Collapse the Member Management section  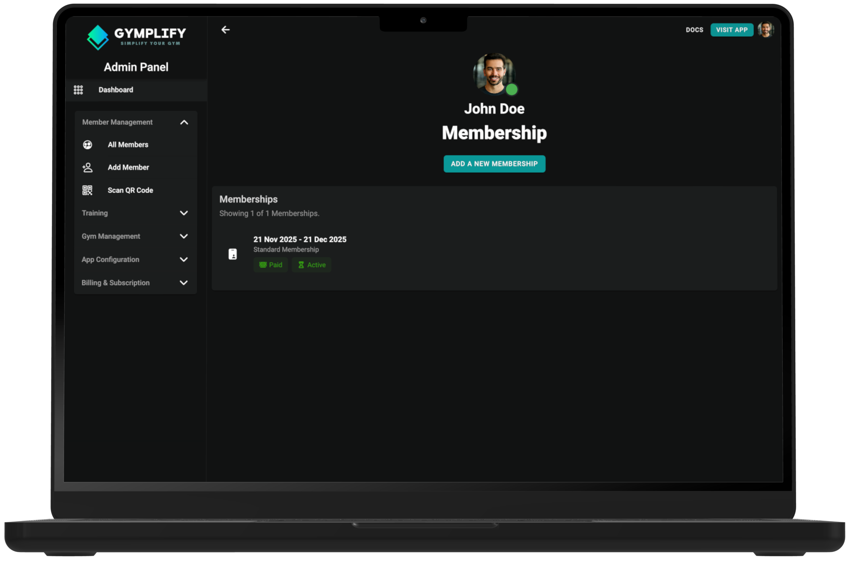(185, 122)
